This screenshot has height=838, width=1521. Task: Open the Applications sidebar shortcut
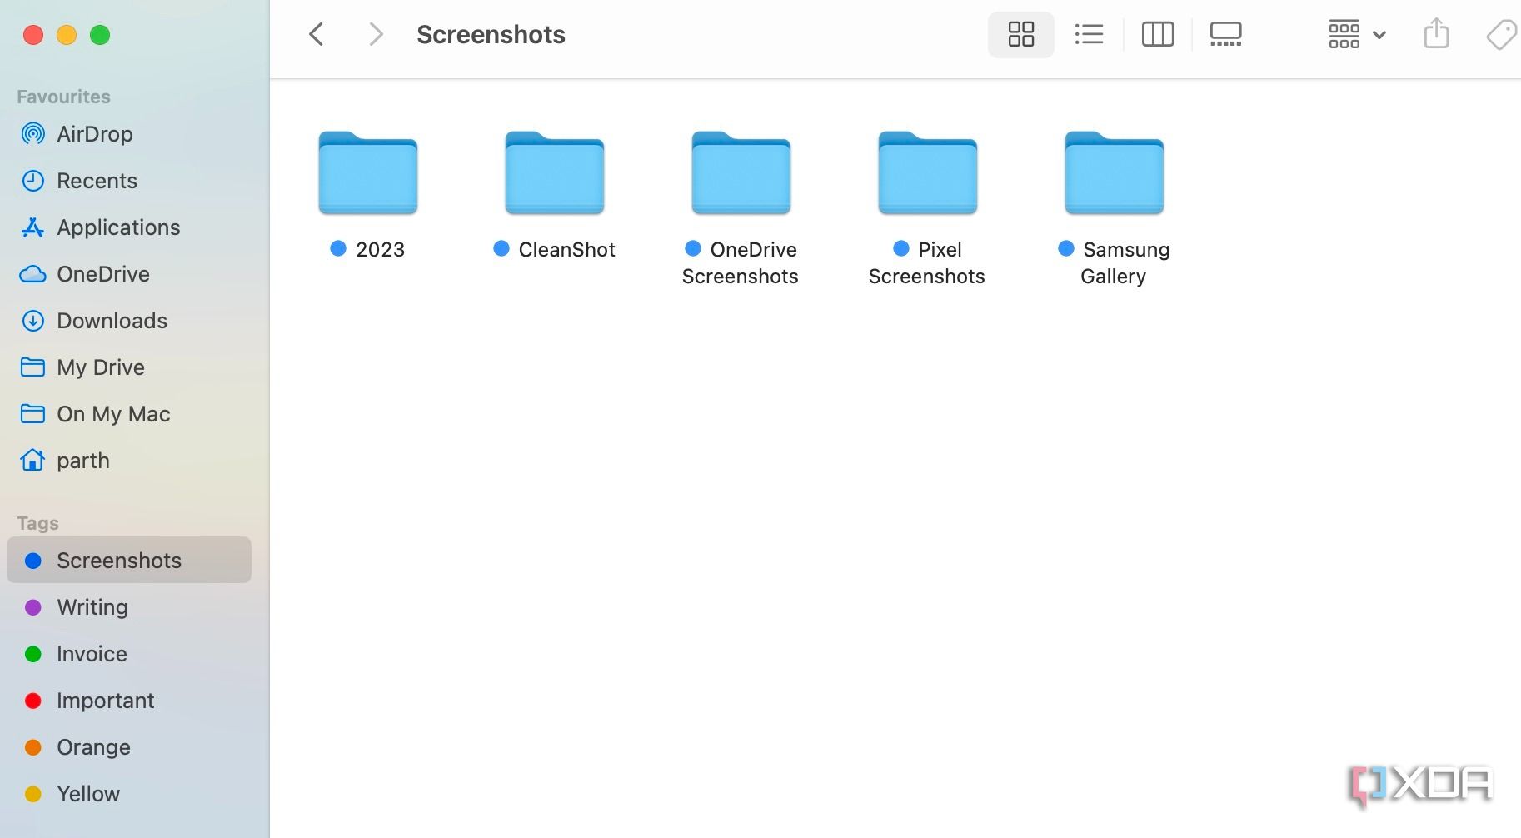(x=117, y=227)
